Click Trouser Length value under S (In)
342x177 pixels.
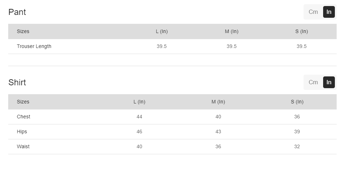301,46
